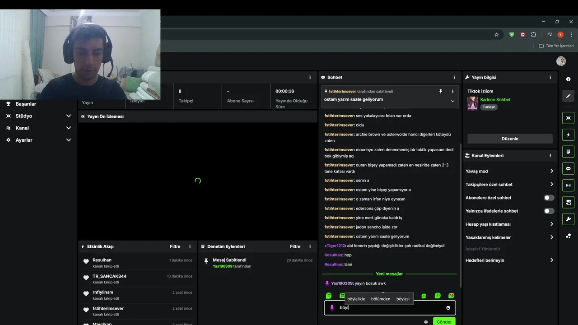Choose the böylesi autocomplete suggestion

click(x=403, y=299)
